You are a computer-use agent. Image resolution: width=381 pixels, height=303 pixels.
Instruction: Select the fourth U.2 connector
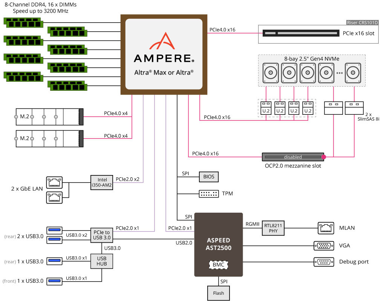tap(308, 108)
